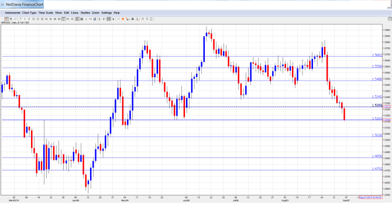Image resolution: width=392 pixels, height=220 pixels.
Task: Click the text alignment toolbar icon
Action: [x=152, y=19]
